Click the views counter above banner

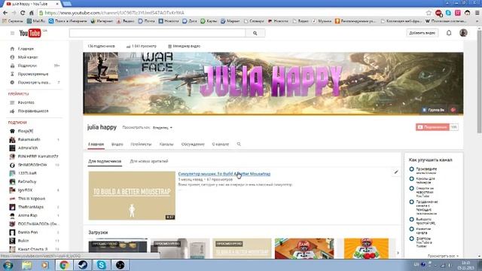pos(142,46)
